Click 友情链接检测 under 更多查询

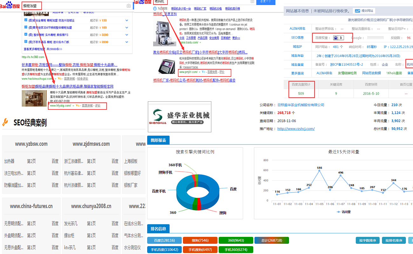coord(347,73)
